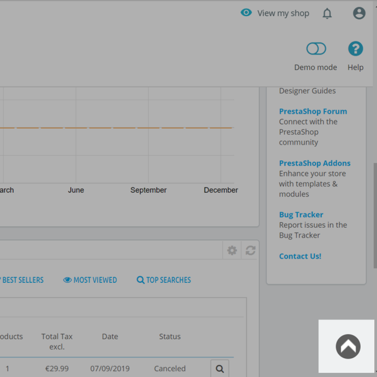Click the Most Viewed eye icon
This screenshot has height=377, width=377.
(68, 280)
